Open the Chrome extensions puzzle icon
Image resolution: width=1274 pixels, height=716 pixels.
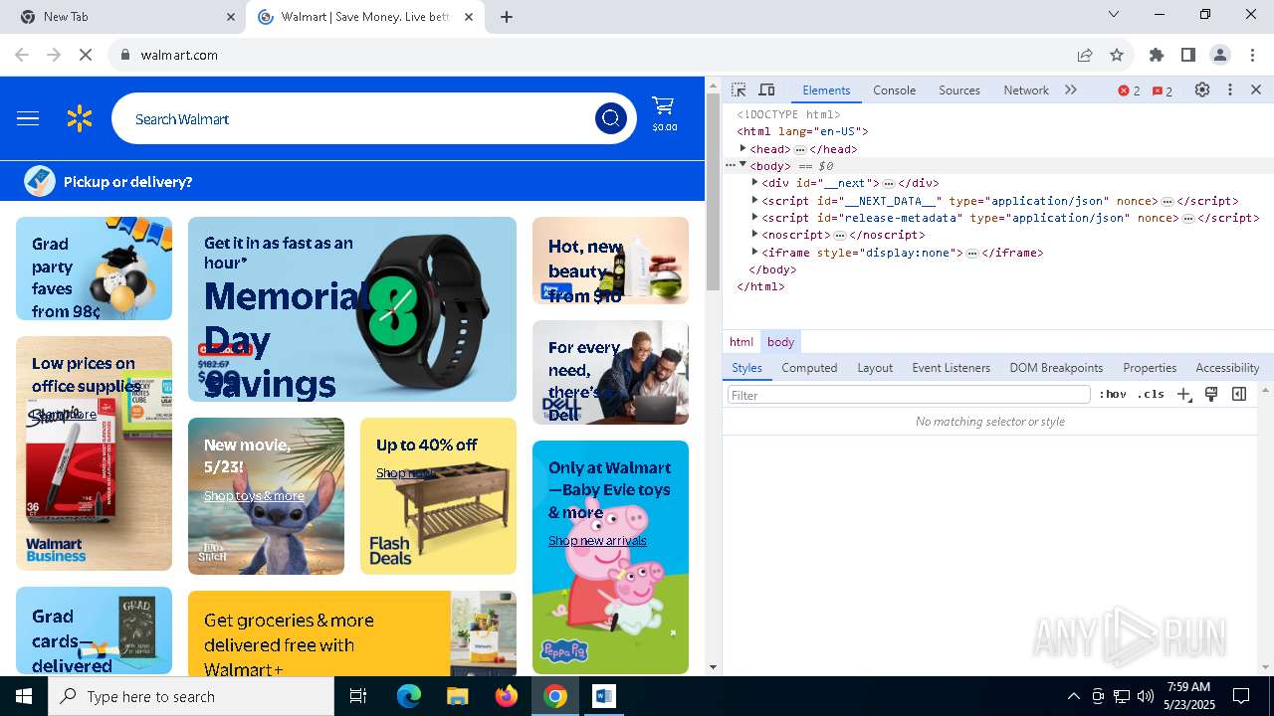(1157, 55)
